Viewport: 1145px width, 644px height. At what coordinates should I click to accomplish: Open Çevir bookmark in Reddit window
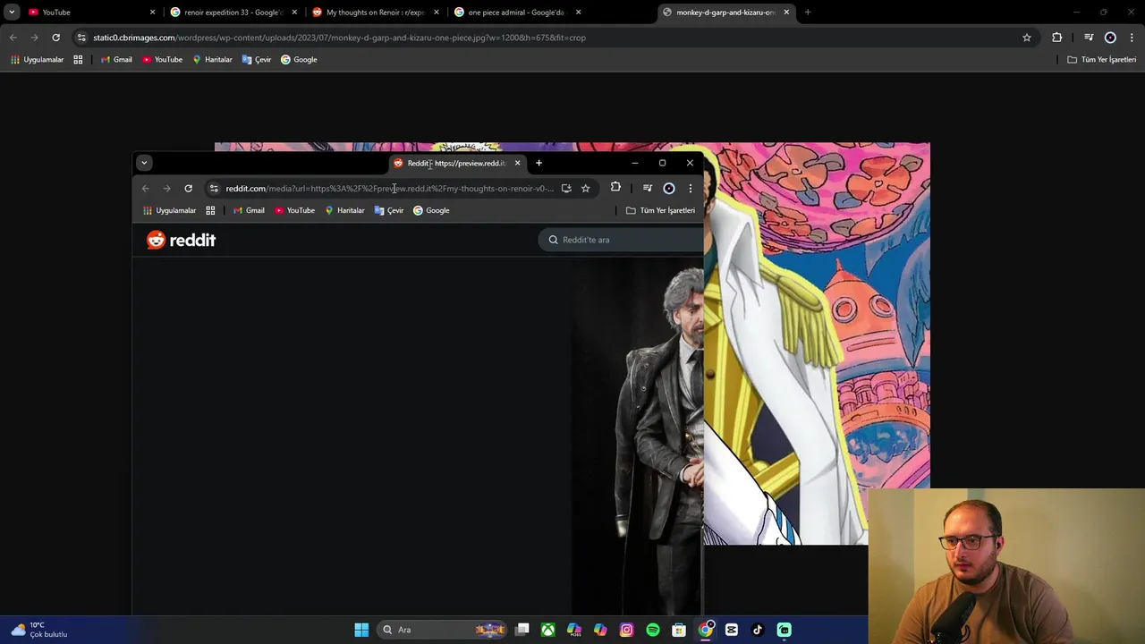click(x=389, y=210)
